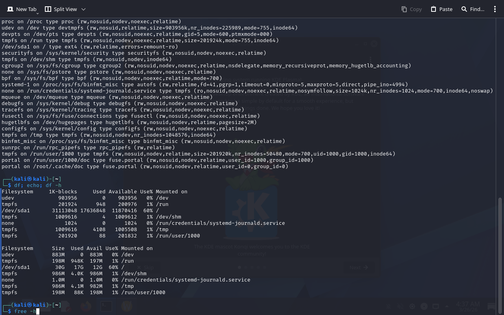Viewport: 504px width, 315px height.
Task: Click the Split View toolbar button
Action: (x=61, y=9)
